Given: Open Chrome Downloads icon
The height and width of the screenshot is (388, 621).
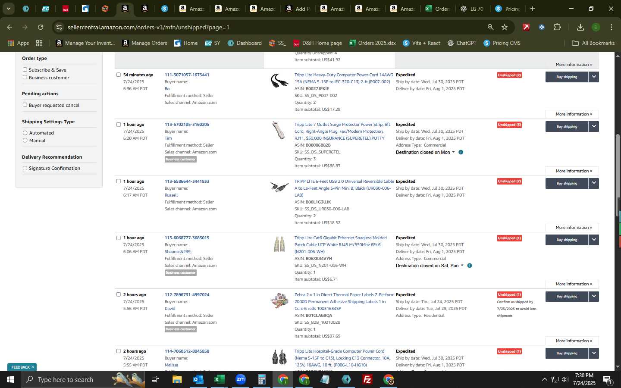Looking at the screenshot, I should pyautogui.click(x=580, y=27).
